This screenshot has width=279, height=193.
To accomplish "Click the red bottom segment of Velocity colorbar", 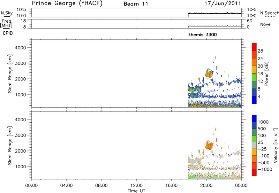I will [x=254, y=172].
